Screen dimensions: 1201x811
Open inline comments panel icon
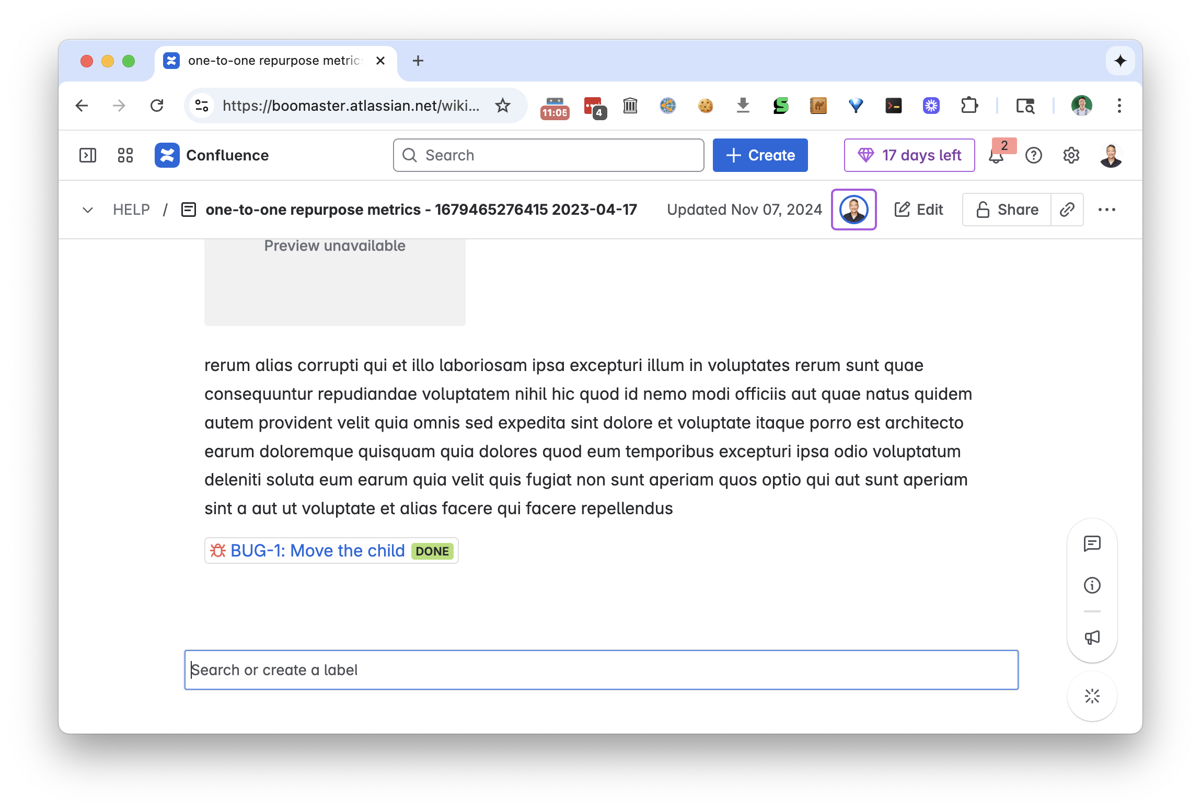tap(1092, 544)
